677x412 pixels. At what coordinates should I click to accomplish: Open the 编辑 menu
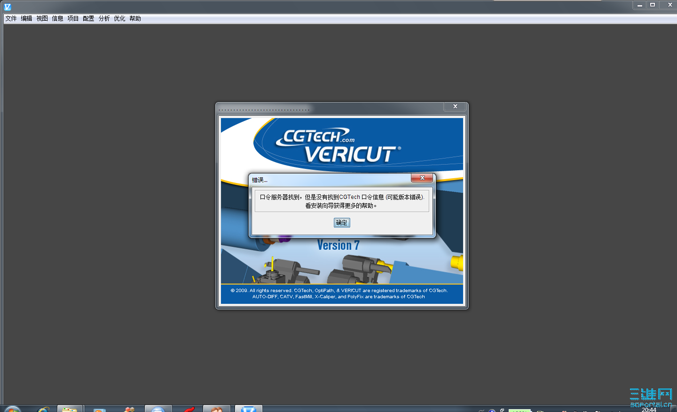[x=27, y=19]
